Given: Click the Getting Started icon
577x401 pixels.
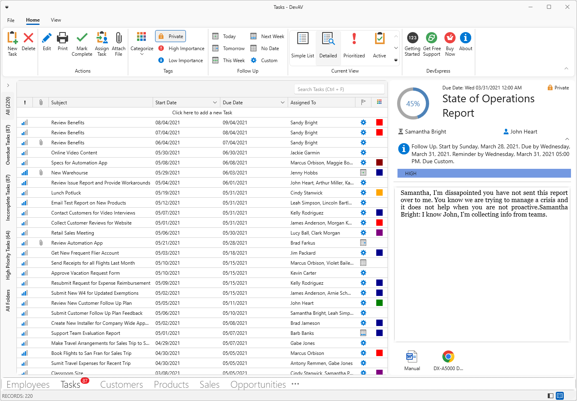Looking at the screenshot, I should (x=412, y=38).
